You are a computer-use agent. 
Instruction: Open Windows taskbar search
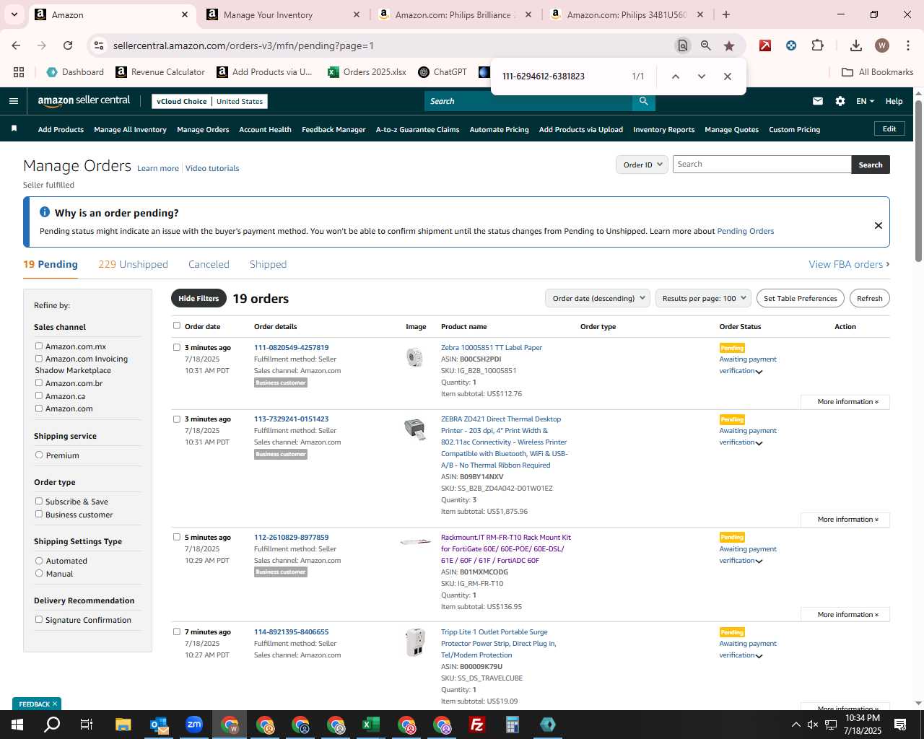coord(52,725)
